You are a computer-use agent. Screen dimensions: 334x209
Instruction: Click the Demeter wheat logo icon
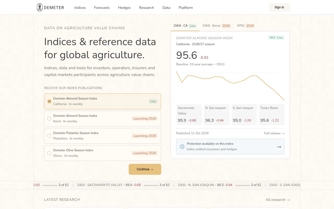click(x=40, y=7)
